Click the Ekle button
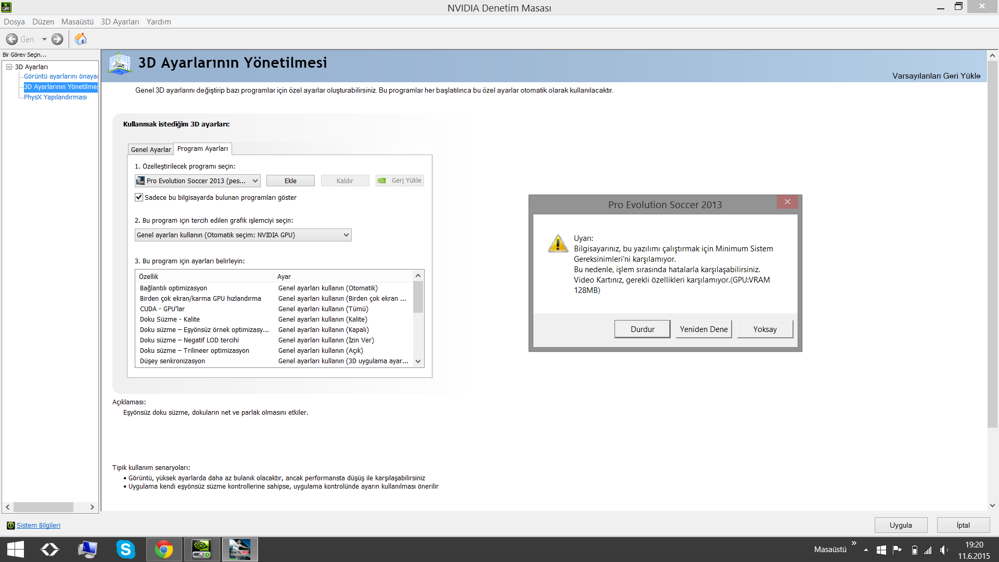 click(x=290, y=181)
